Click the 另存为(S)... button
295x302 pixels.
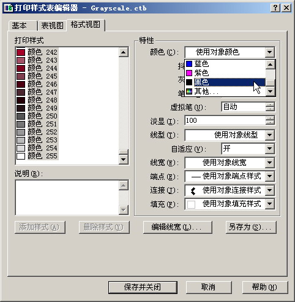click(x=251, y=227)
